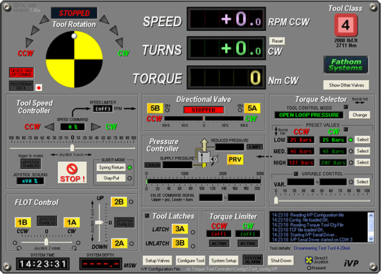Click the CW speed command right arrow

96,127
